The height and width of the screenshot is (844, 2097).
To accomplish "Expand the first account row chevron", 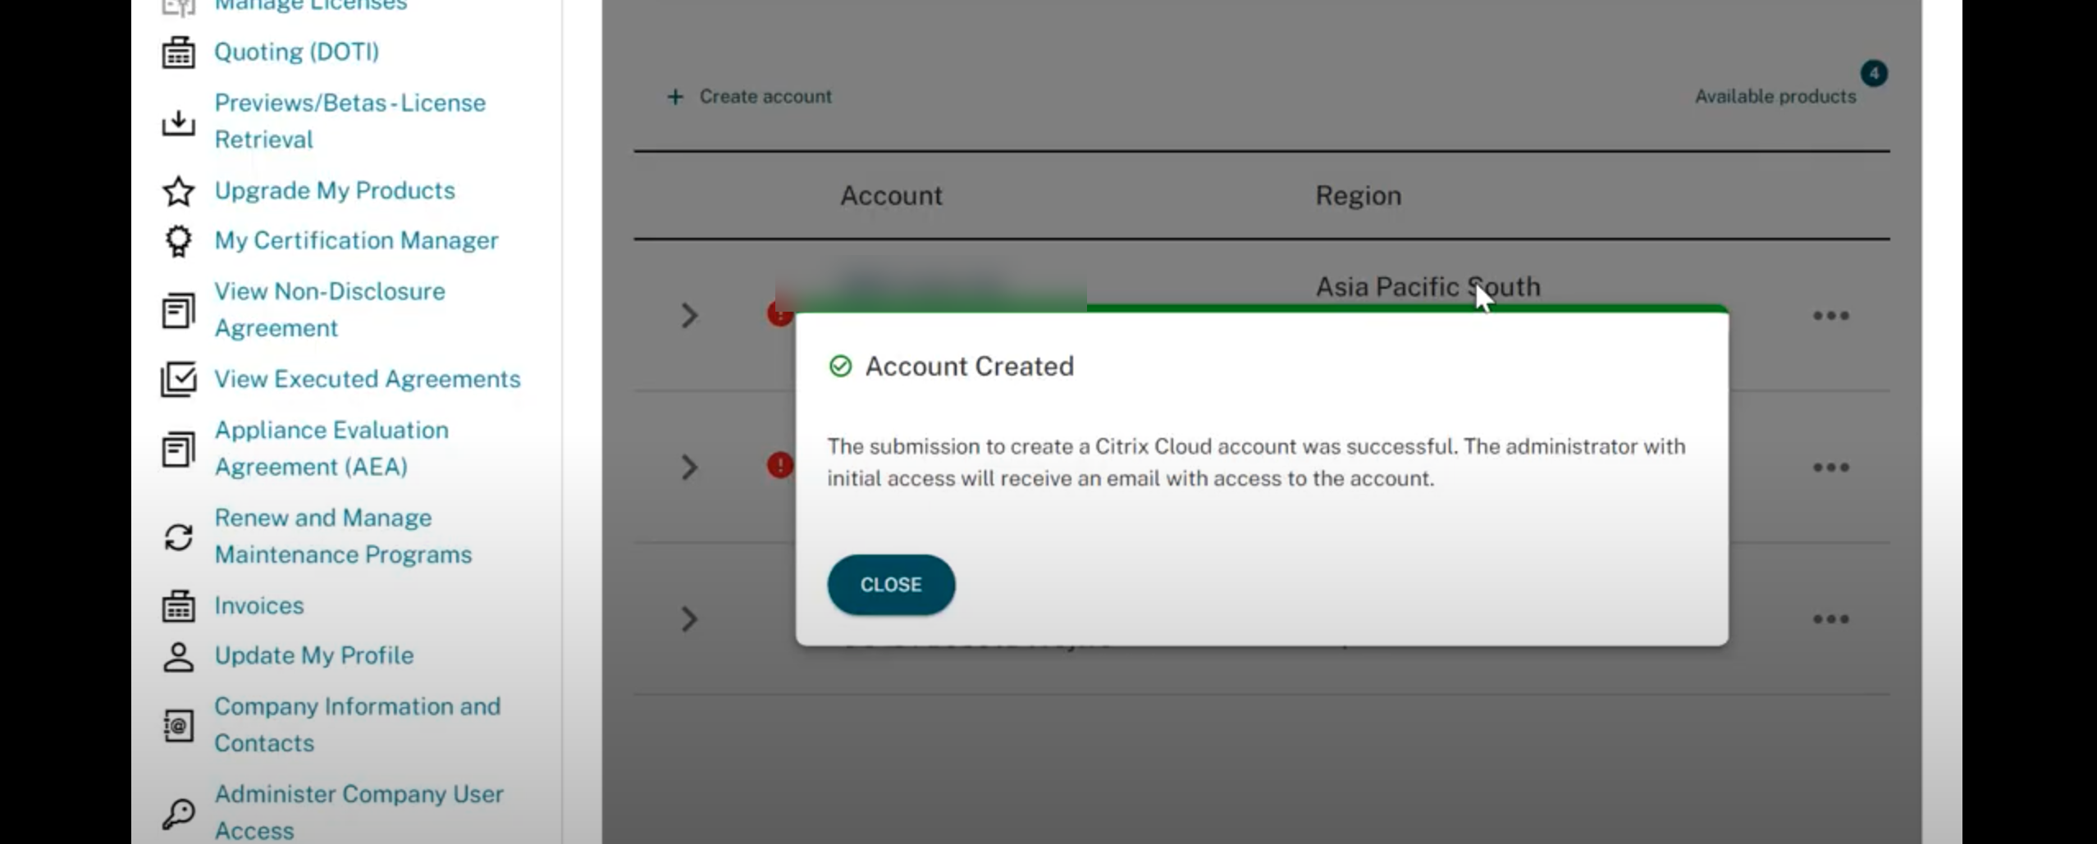I will [x=689, y=316].
